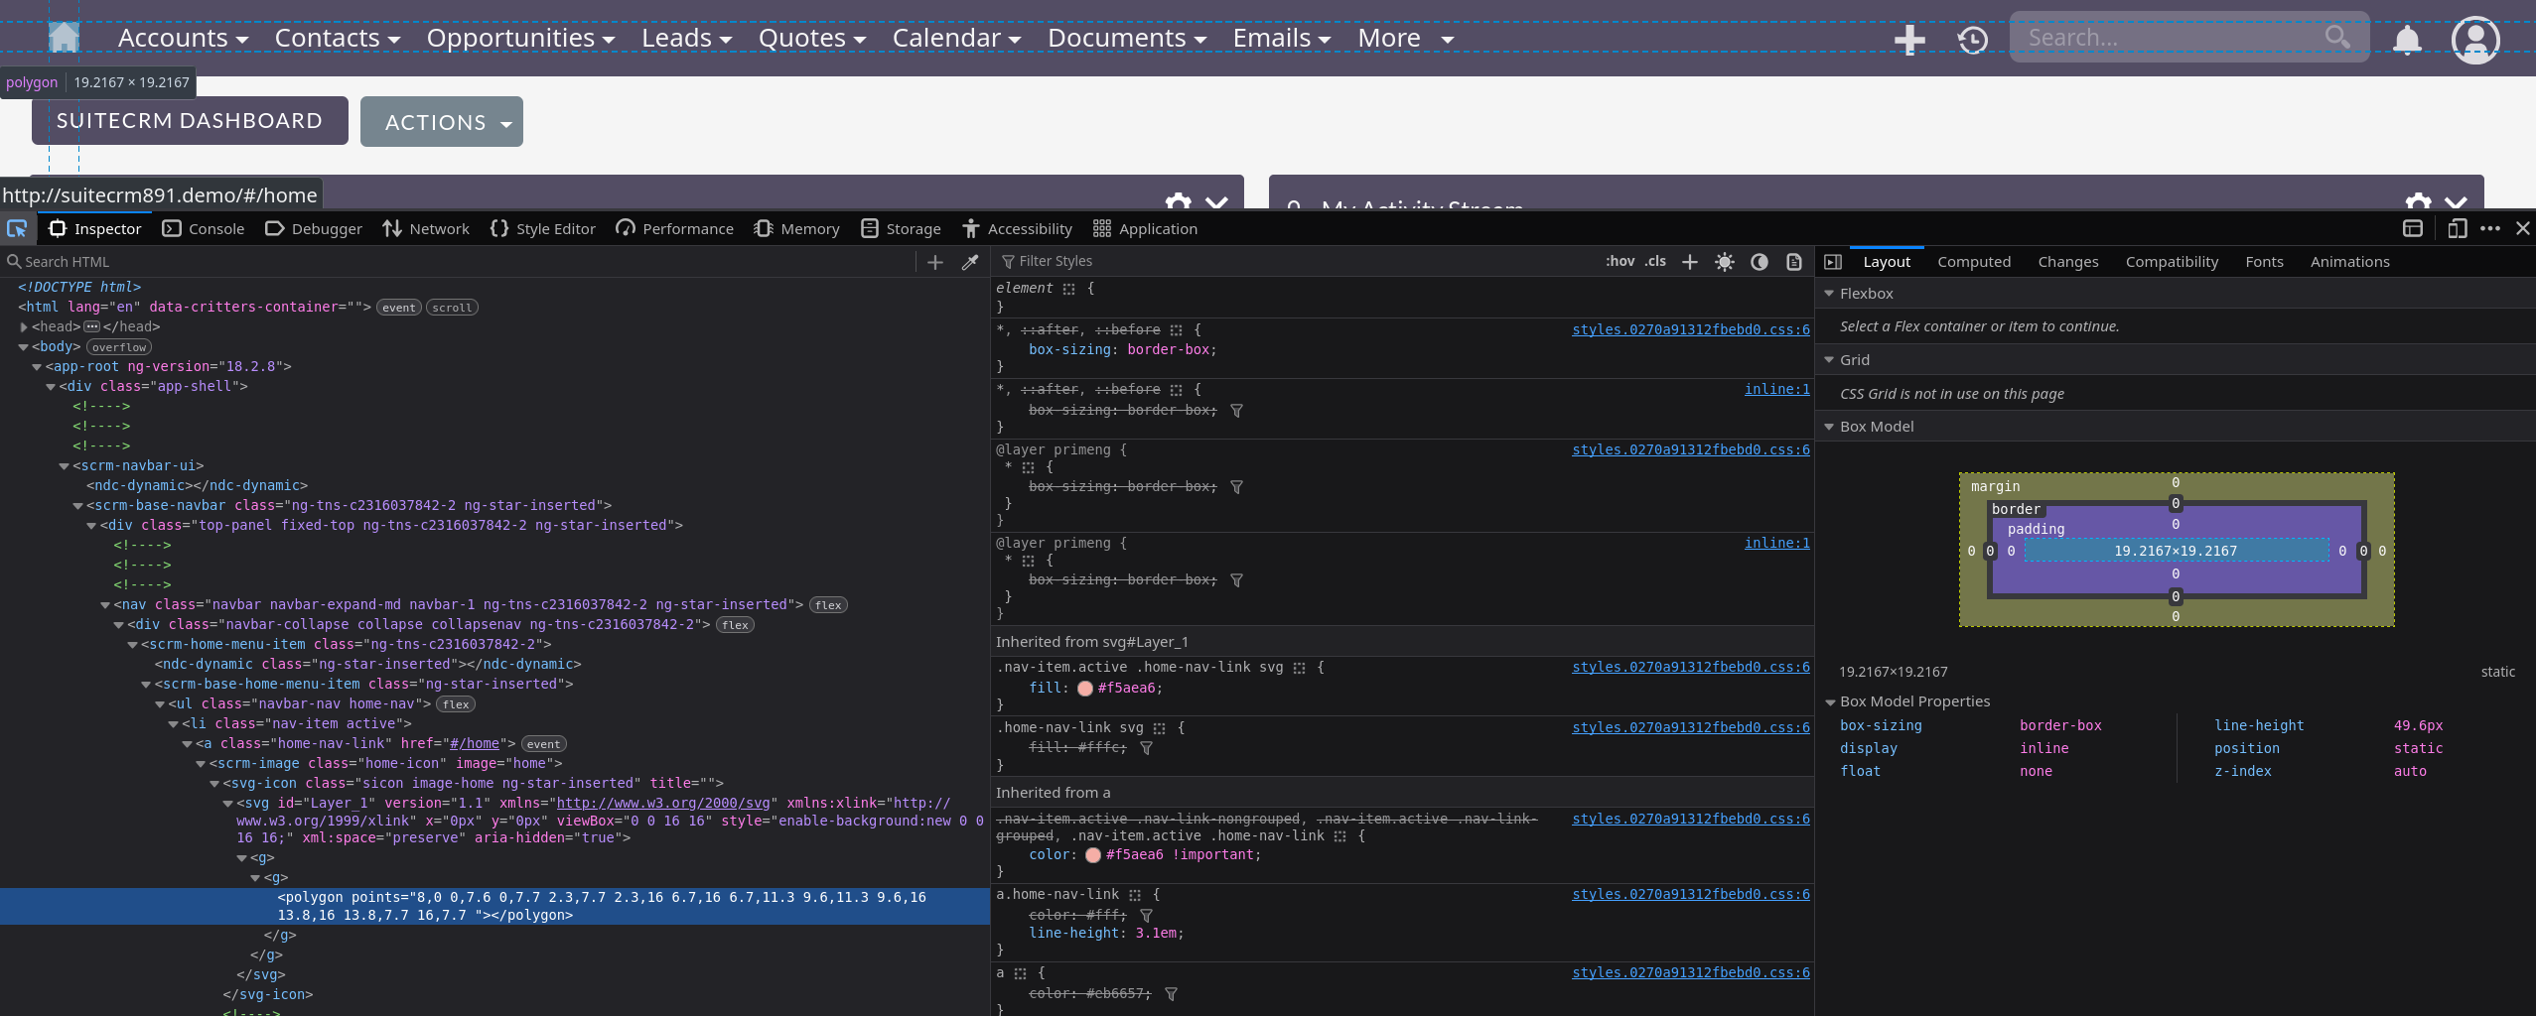This screenshot has width=2536, height=1016.
Task: Open the inline:1 stylesheet link
Action: (x=1776, y=390)
